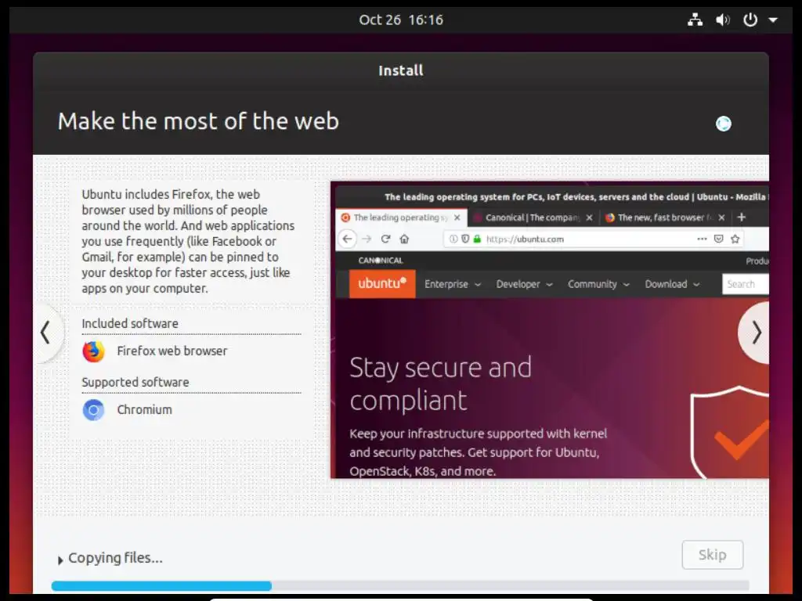
Task: Click the network icon in top bar
Action: point(695,20)
